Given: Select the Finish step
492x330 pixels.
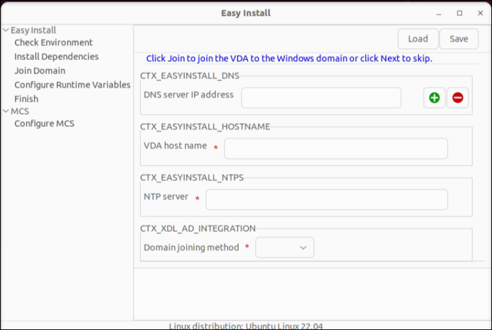Looking at the screenshot, I should pyautogui.click(x=27, y=99).
